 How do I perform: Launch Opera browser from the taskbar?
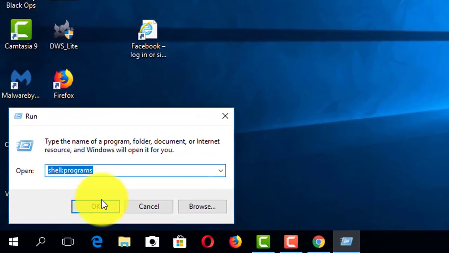coord(208,242)
